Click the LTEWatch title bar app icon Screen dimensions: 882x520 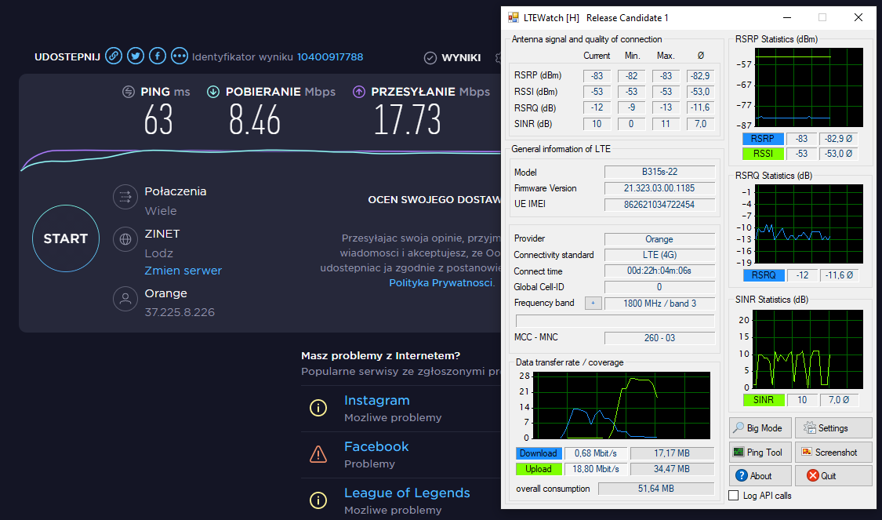pos(513,17)
